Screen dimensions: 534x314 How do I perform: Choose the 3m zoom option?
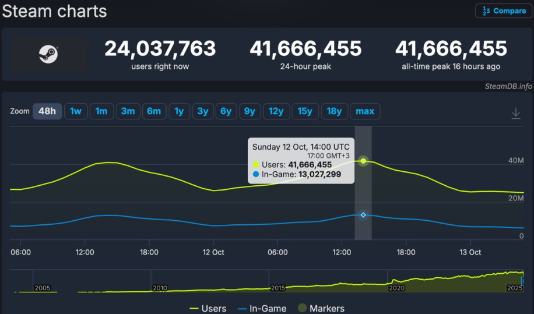(128, 111)
